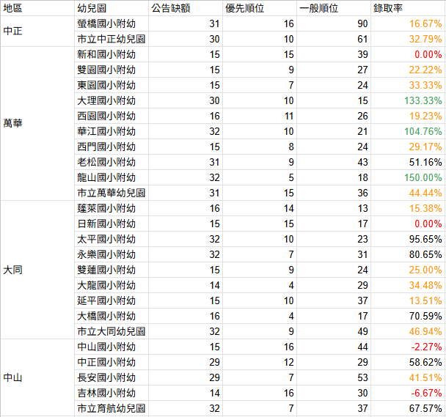Select the 公告缺額 column header

pyautogui.click(x=186, y=8)
